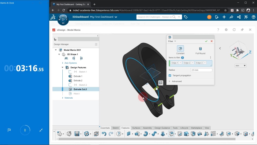
Task: Remove Edge.1 from items to fillet
Action: (180, 63)
